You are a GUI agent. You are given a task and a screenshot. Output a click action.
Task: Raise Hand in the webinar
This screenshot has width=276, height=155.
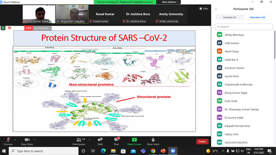click(153, 141)
